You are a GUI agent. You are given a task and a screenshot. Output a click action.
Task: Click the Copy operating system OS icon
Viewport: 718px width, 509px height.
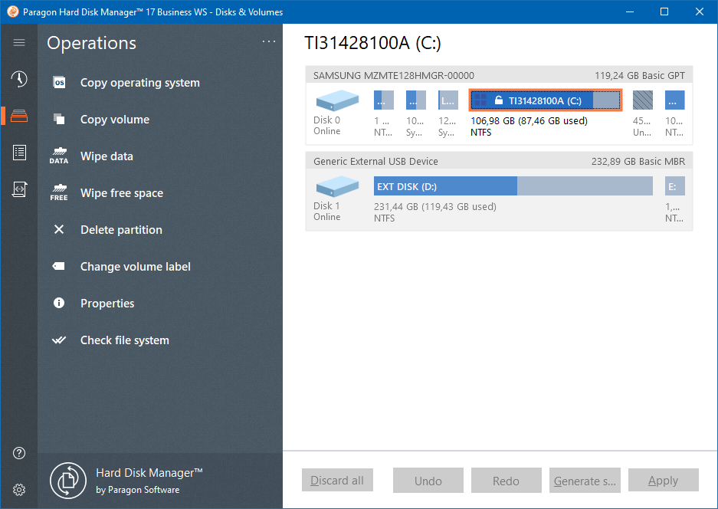tap(59, 83)
